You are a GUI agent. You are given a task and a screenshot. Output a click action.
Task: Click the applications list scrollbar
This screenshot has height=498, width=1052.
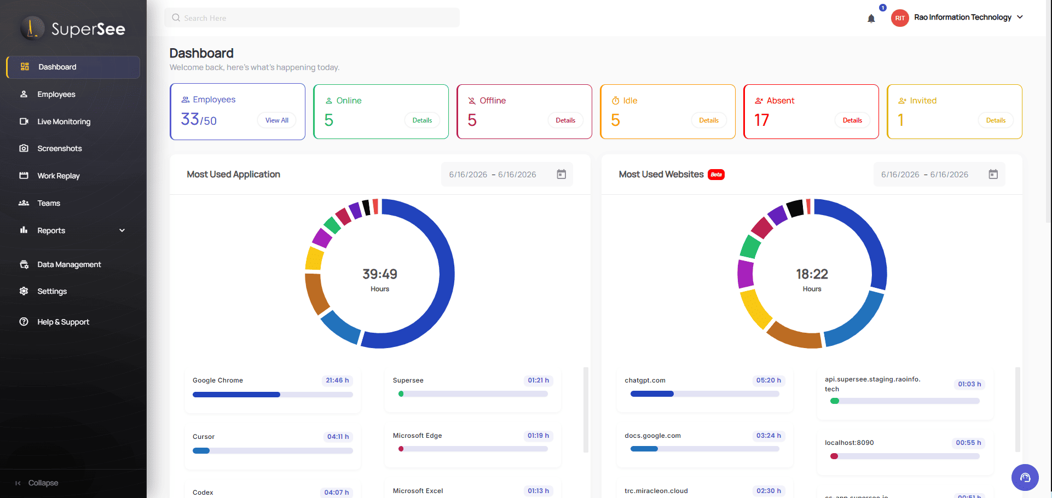click(586, 410)
